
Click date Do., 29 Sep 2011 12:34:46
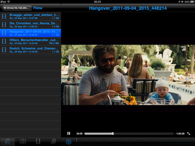pyautogui.click(x=24, y=52)
